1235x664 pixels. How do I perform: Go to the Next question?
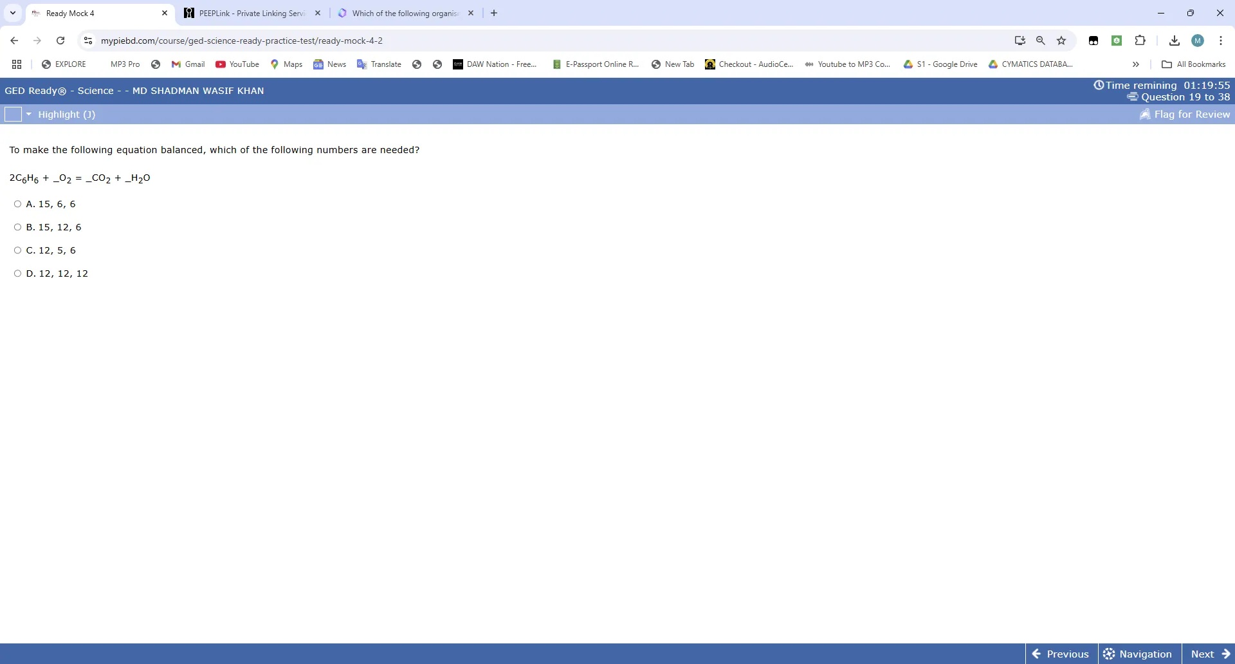(x=1209, y=654)
